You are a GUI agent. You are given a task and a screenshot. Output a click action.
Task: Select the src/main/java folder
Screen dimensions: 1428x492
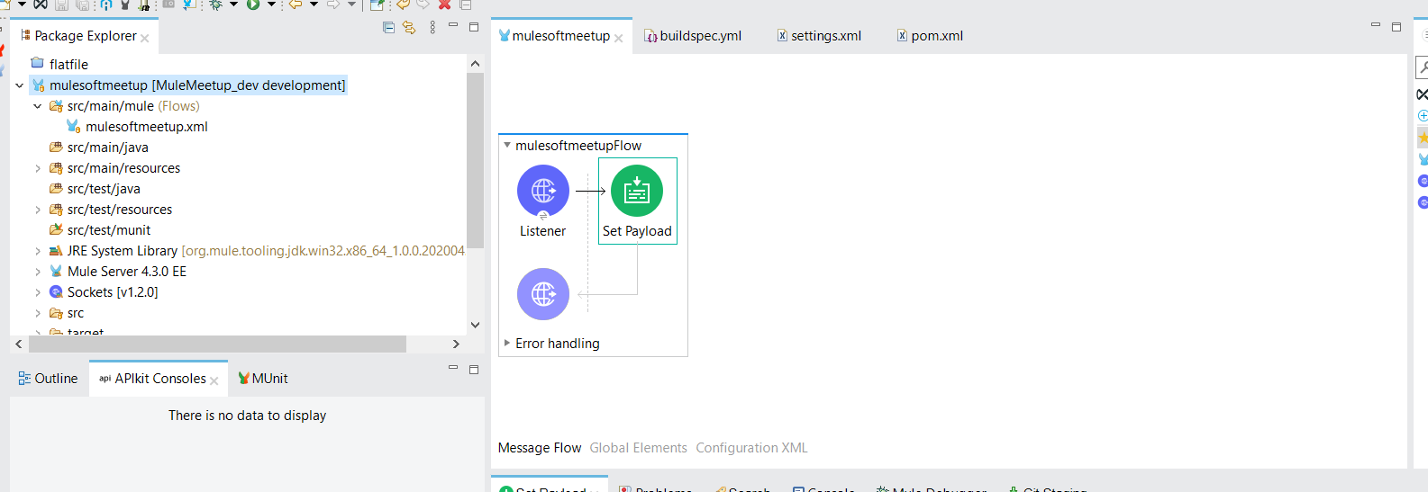pyautogui.click(x=108, y=148)
